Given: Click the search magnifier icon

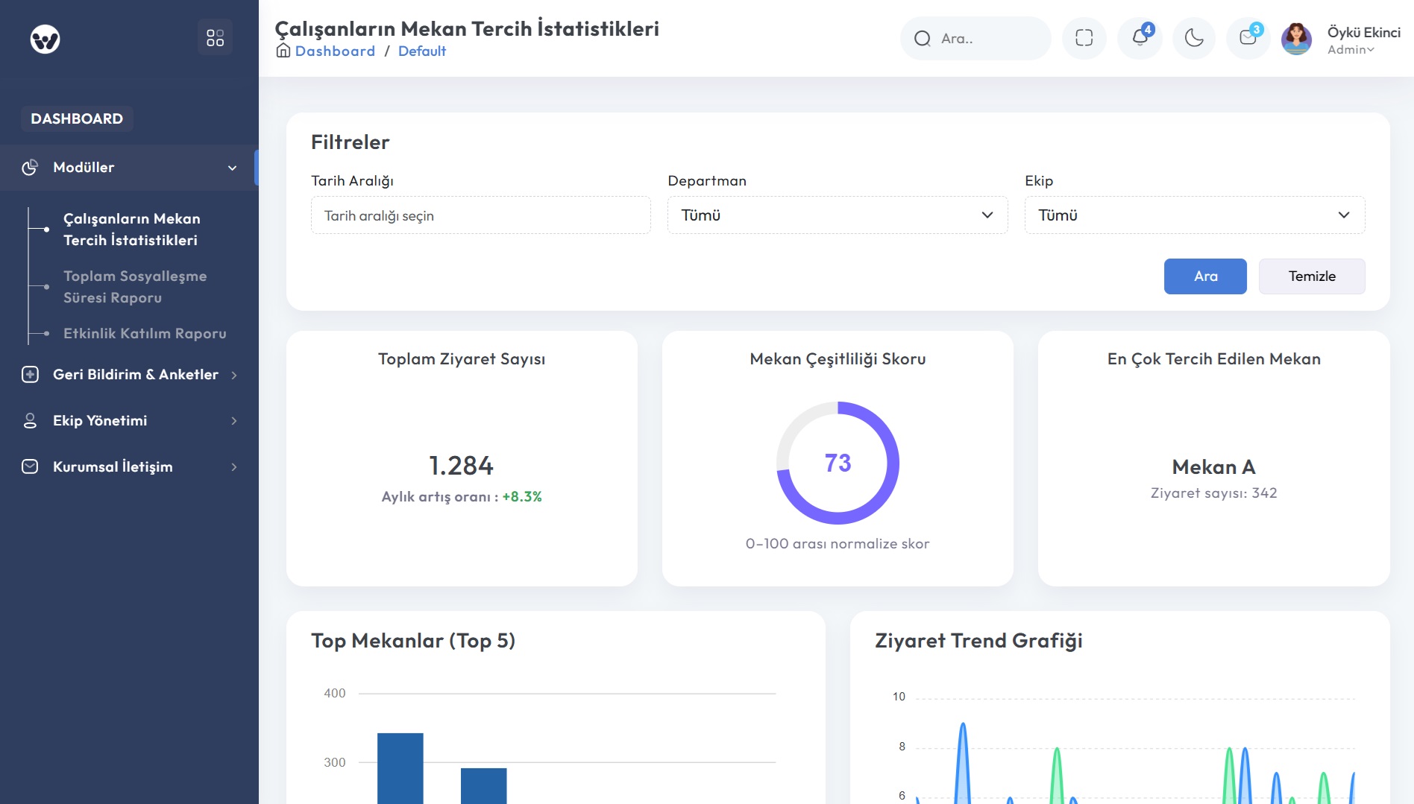Looking at the screenshot, I should tap(923, 39).
